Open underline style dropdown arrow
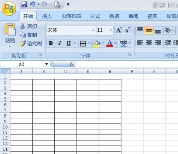 tap(75, 43)
